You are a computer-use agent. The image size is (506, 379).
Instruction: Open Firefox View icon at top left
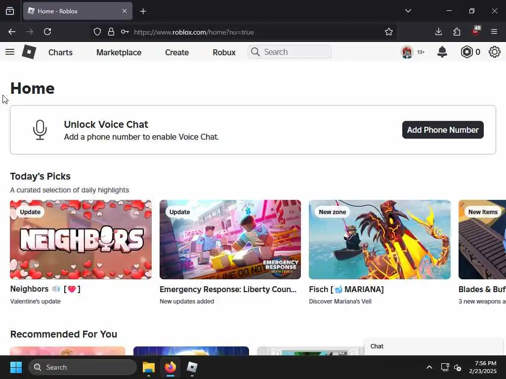[x=10, y=11]
